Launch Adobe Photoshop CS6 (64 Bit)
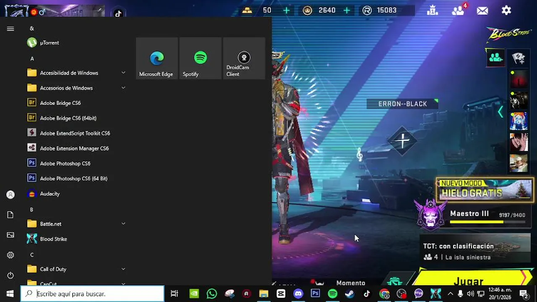This screenshot has width=537, height=302. point(76,179)
